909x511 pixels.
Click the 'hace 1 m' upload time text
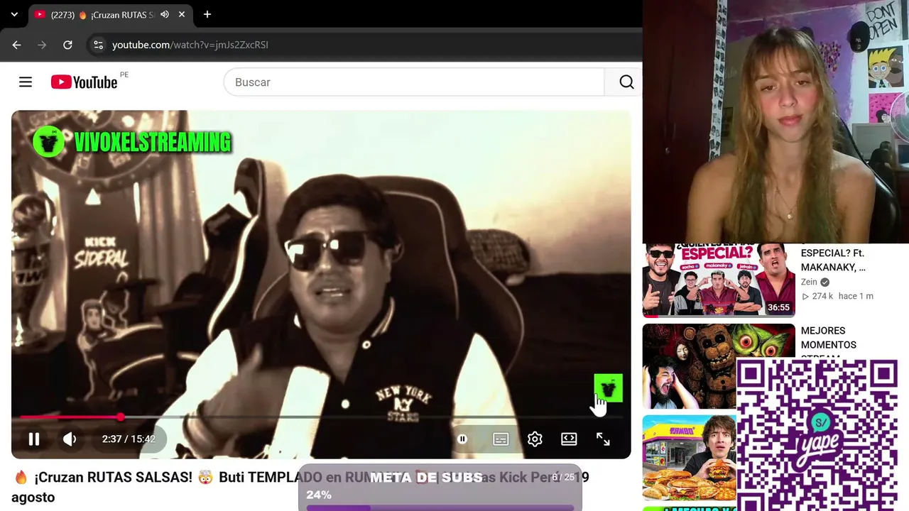click(x=856, y=296)
